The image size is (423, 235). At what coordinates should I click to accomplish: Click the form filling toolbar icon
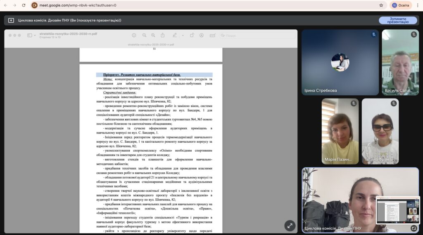(213, 35)
